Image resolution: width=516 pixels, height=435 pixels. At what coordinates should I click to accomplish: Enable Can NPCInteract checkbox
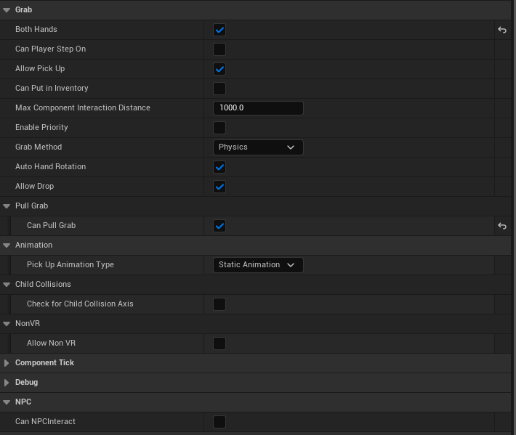click(x=219, y=422)
